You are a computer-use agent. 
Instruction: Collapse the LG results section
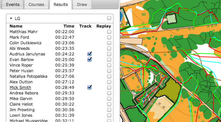(11, 18)
